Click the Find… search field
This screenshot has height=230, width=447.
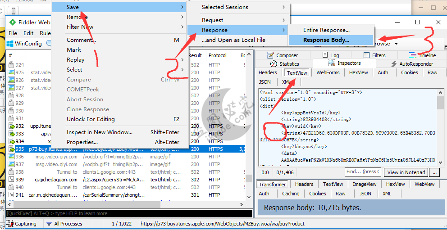(x=363, y=171)
